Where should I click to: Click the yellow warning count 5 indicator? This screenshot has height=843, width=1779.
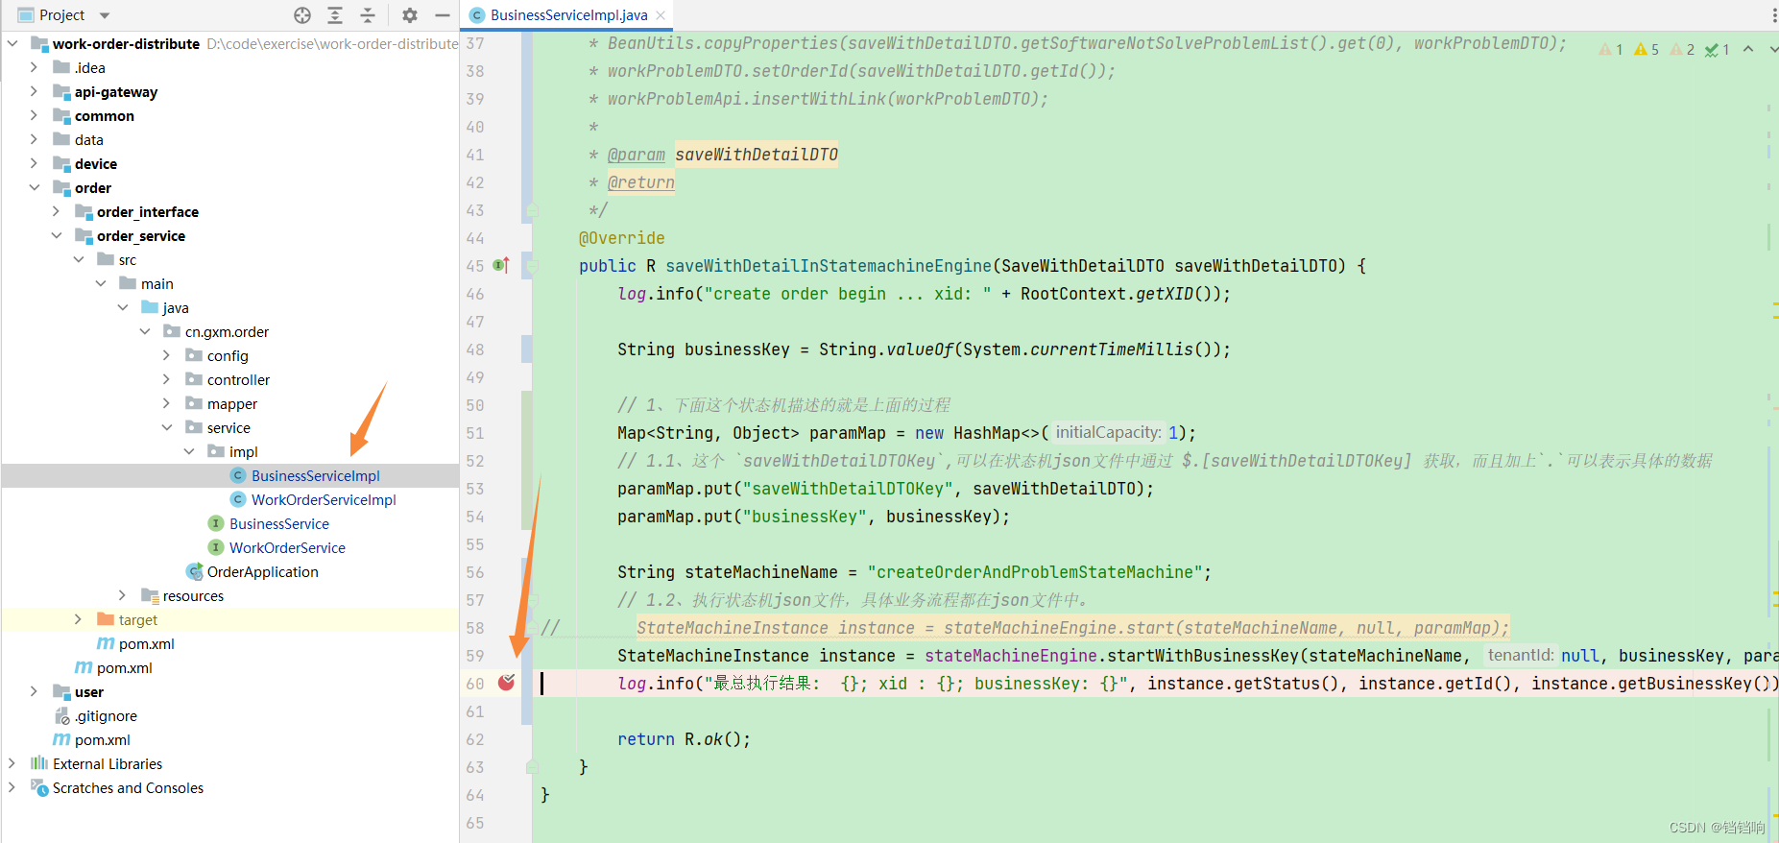pos(1647,49)
